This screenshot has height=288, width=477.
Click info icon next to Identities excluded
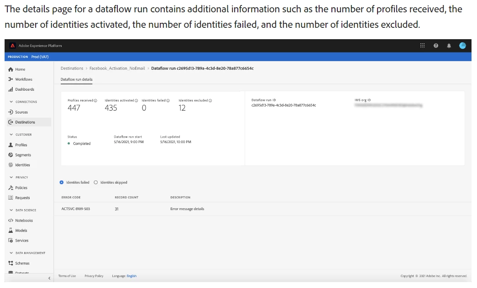[210, 101]
